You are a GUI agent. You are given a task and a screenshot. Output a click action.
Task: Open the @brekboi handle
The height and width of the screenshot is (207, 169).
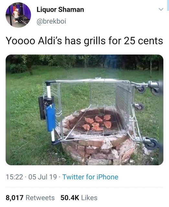click(51, 21)
